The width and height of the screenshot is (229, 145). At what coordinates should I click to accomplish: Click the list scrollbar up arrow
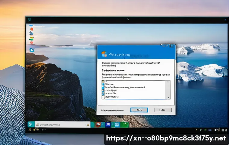(168, 82)
